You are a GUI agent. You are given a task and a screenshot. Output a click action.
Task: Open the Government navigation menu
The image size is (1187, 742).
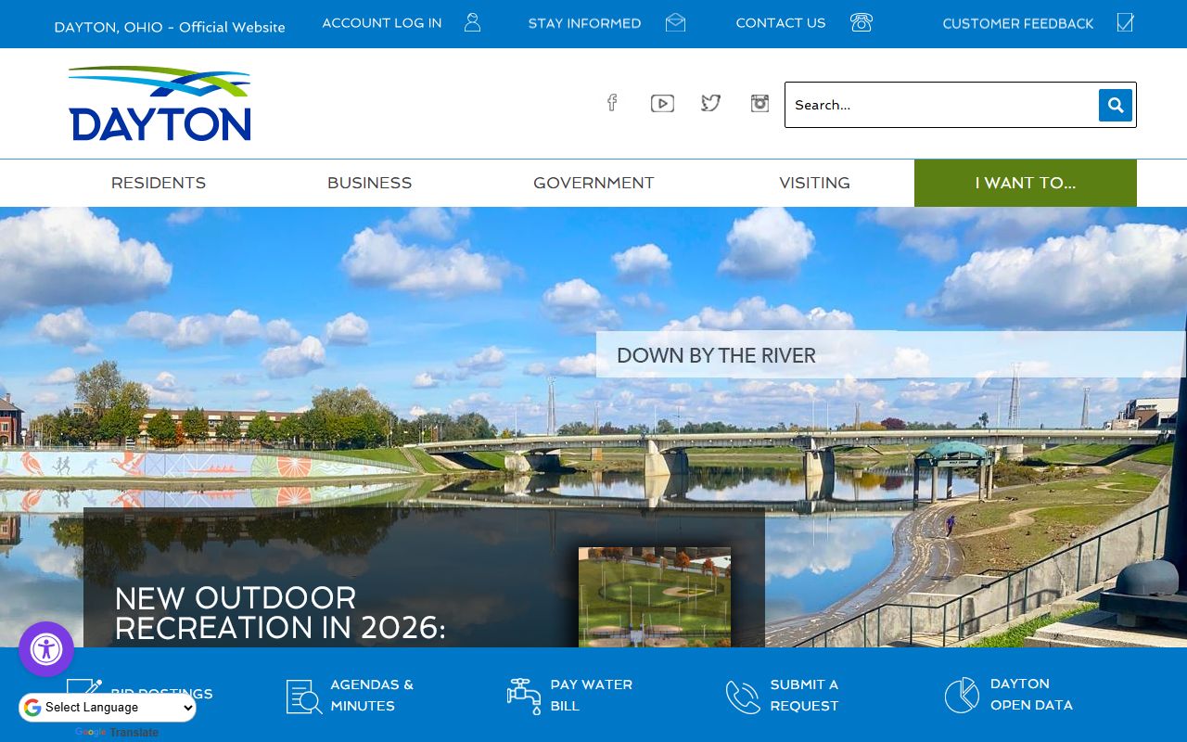[x=593, y=183]
